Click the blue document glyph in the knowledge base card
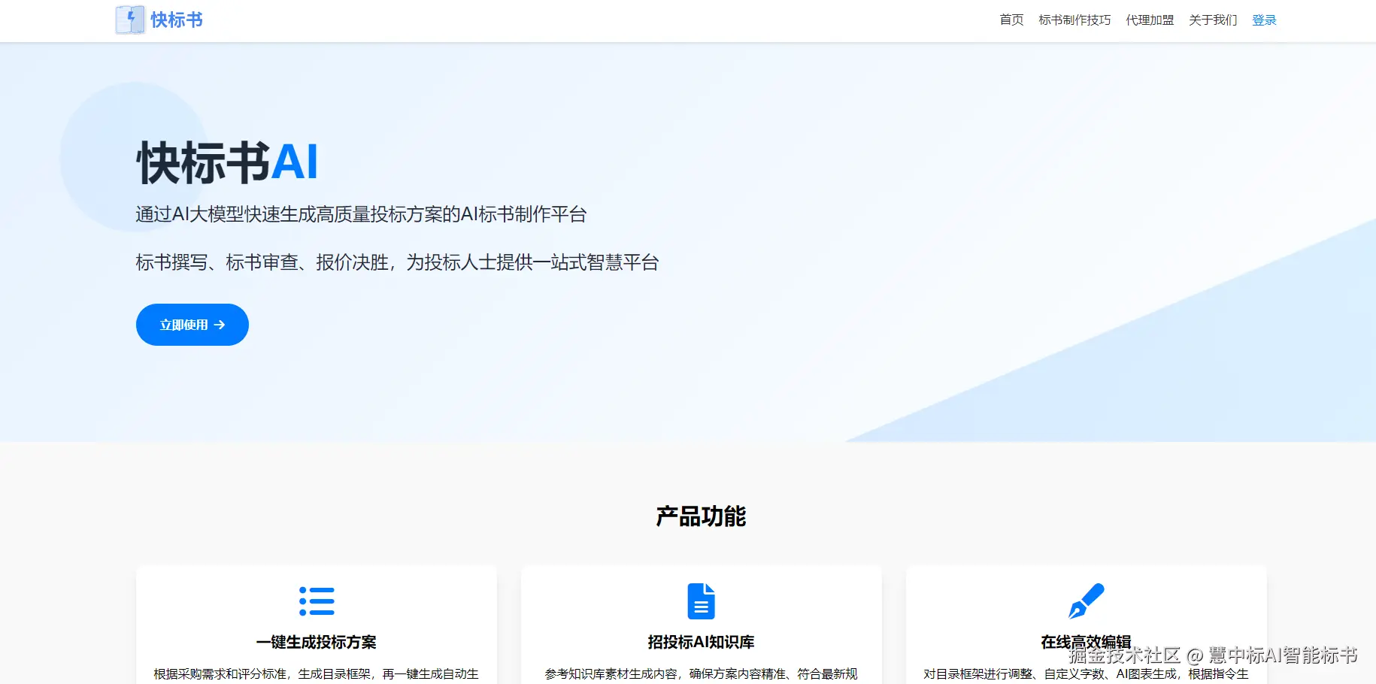The height and width of the screenshot is (684, 1376). coord(701,600)
